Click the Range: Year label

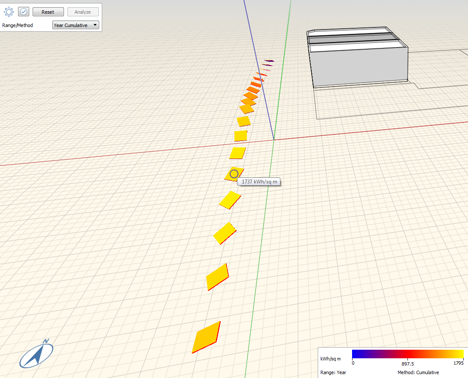point(333,372)
